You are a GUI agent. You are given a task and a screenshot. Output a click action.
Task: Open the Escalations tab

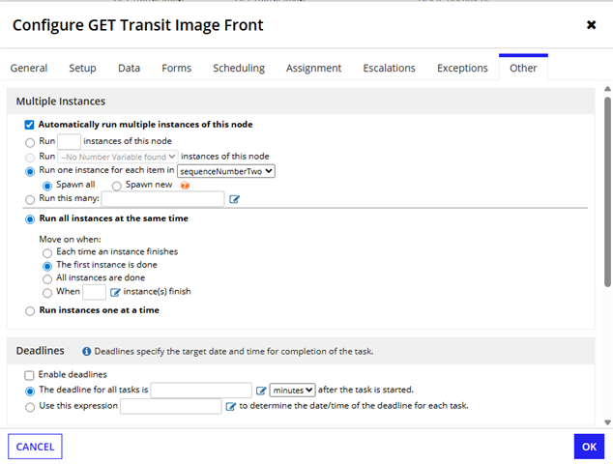click(389, 68)
